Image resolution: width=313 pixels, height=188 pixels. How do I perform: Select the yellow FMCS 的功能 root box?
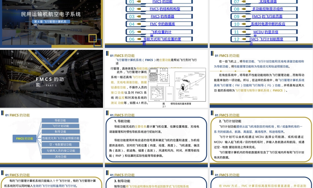click(x=24, y=138)
